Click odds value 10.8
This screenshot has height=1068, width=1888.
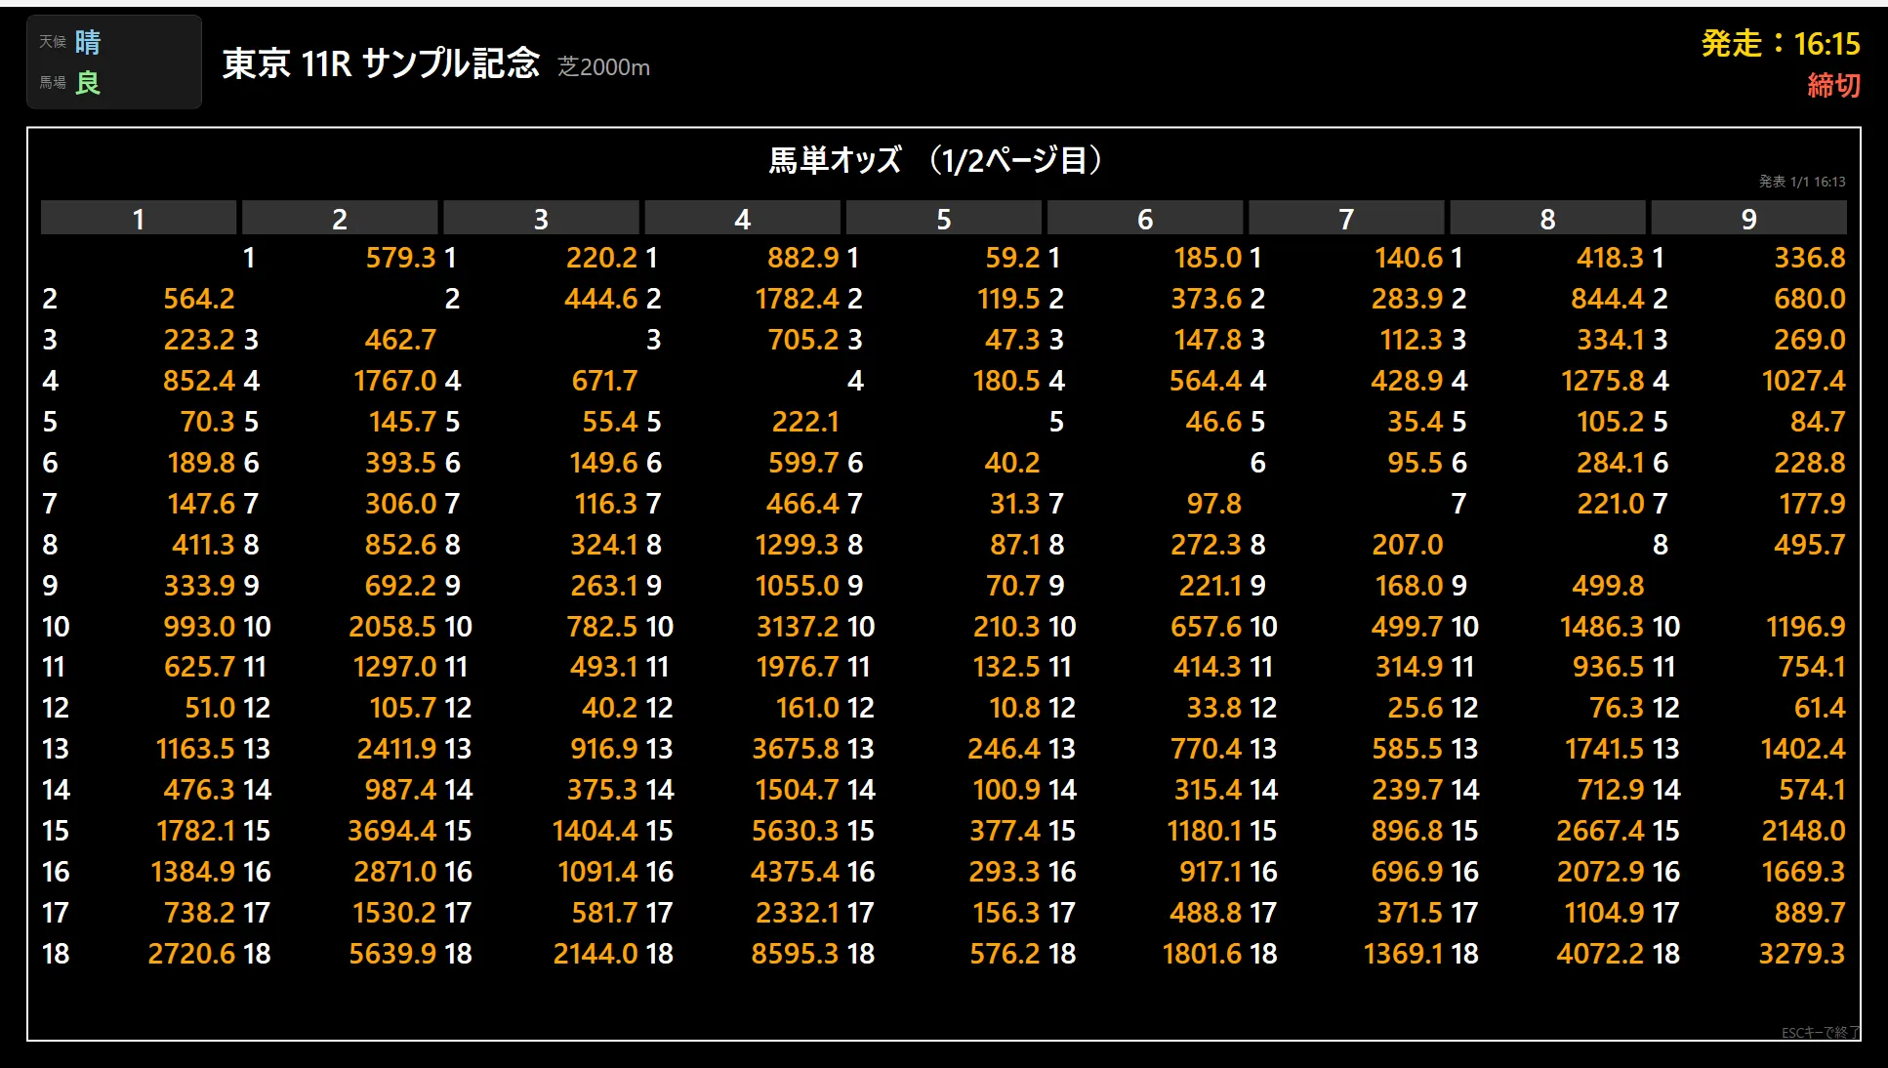tap(1014, 708)
